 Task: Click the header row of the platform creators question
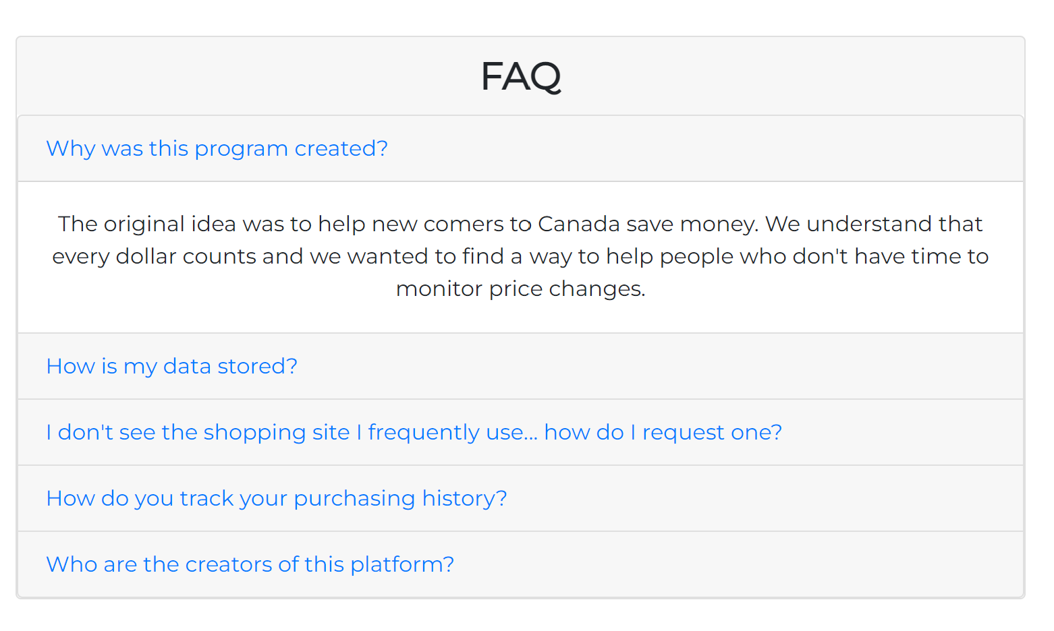[x=742, y=564]
